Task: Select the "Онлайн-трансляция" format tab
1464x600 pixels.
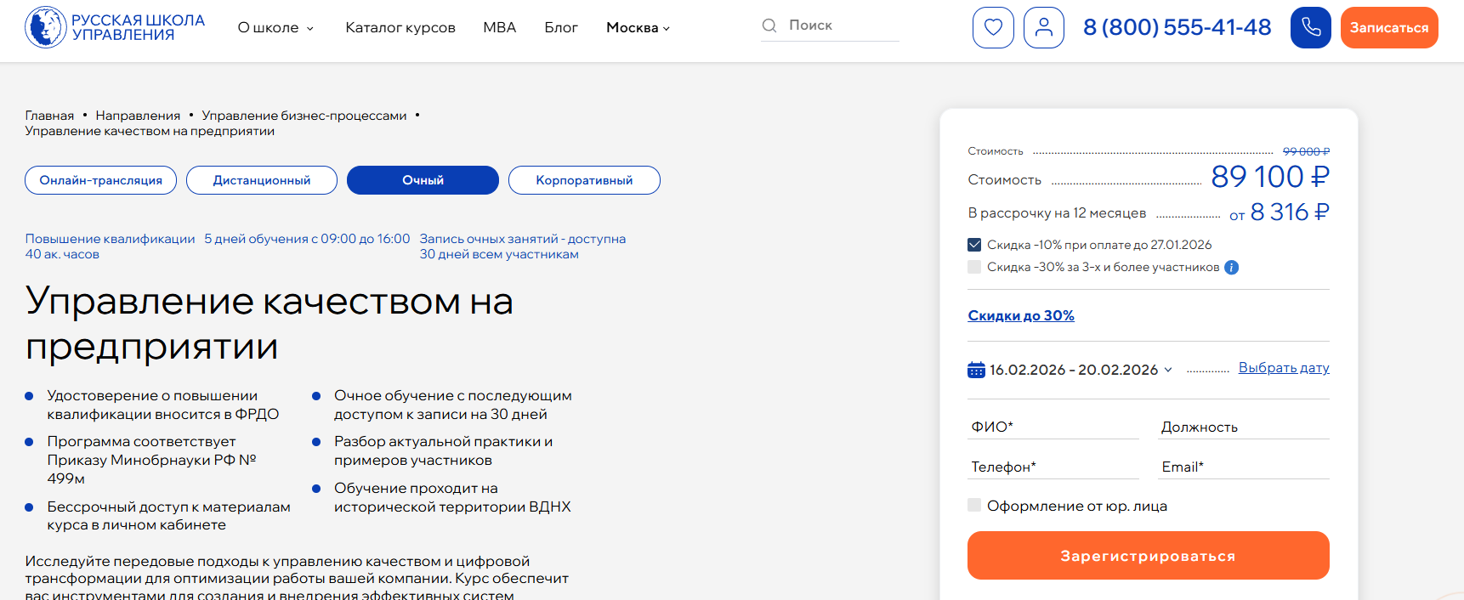Action: 100,180
